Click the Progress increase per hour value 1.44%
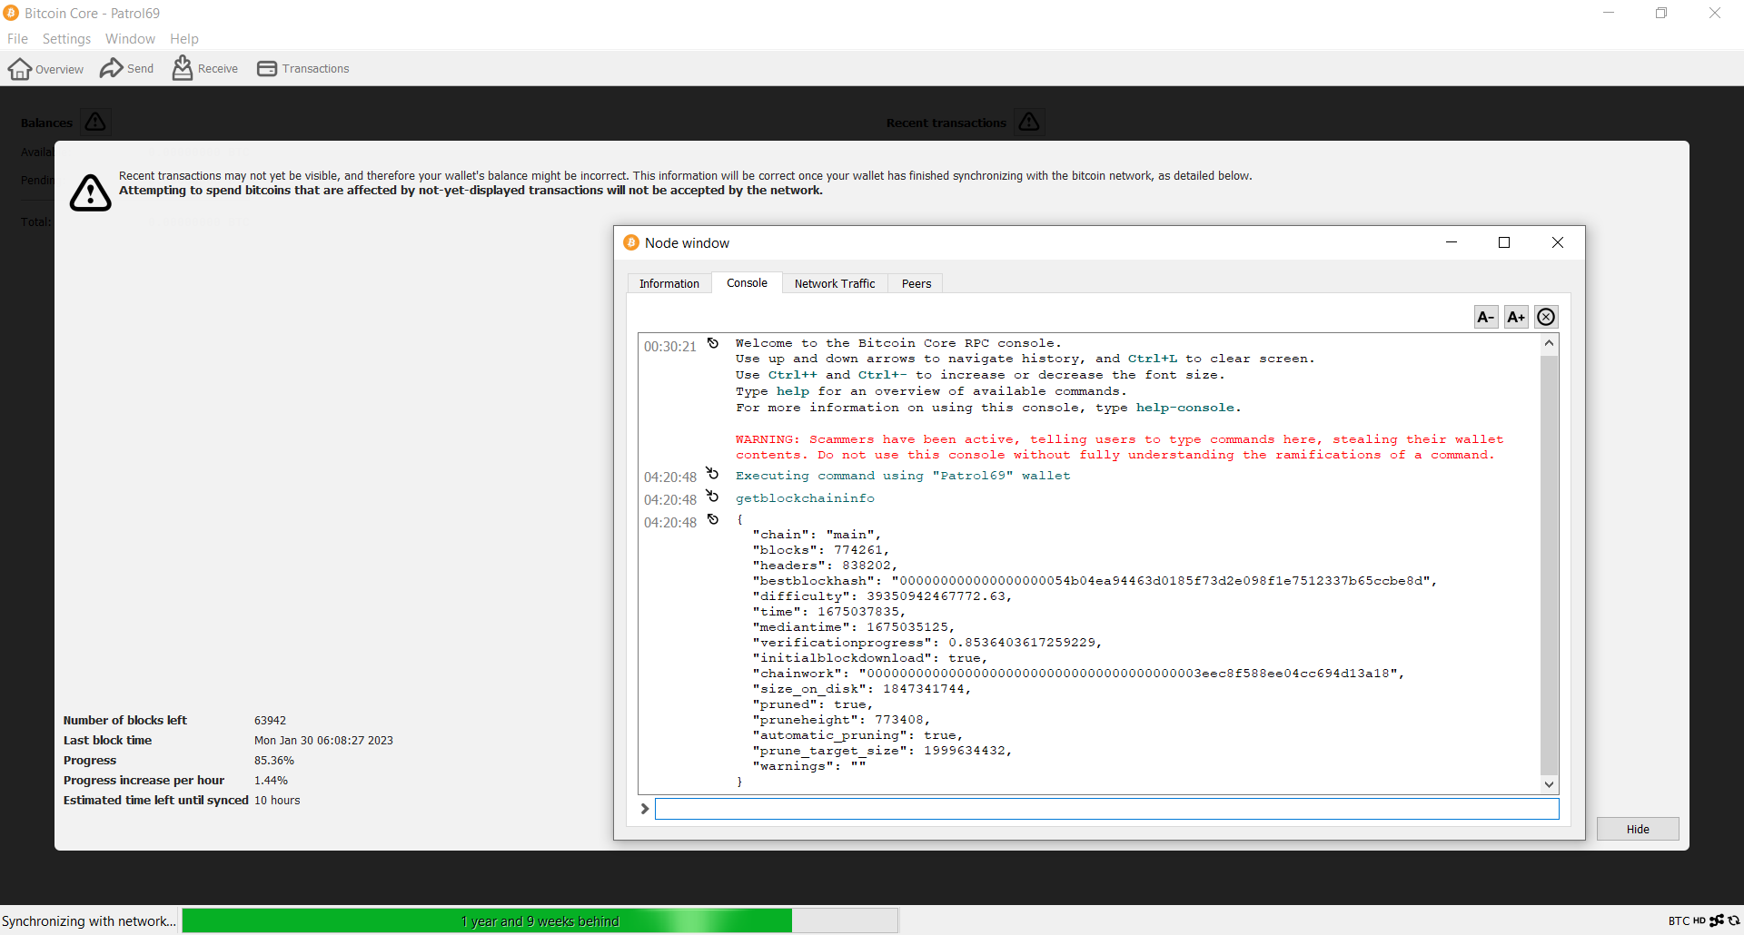Image resolution: width=1744 pixels, height=935 pixels. pos(271,781)
